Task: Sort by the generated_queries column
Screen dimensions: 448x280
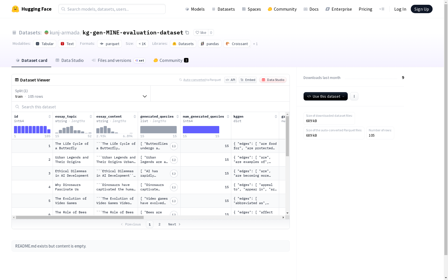Action: coord(178,116)
